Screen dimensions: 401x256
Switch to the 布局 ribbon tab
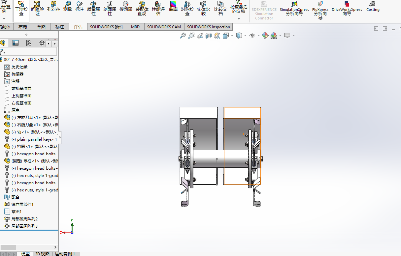[x=23, y=27]
